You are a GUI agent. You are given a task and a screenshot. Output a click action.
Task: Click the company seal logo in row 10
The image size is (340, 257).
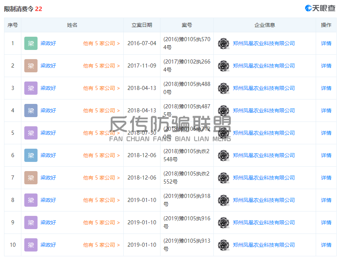pyautogui.click(x=223, y=245)
